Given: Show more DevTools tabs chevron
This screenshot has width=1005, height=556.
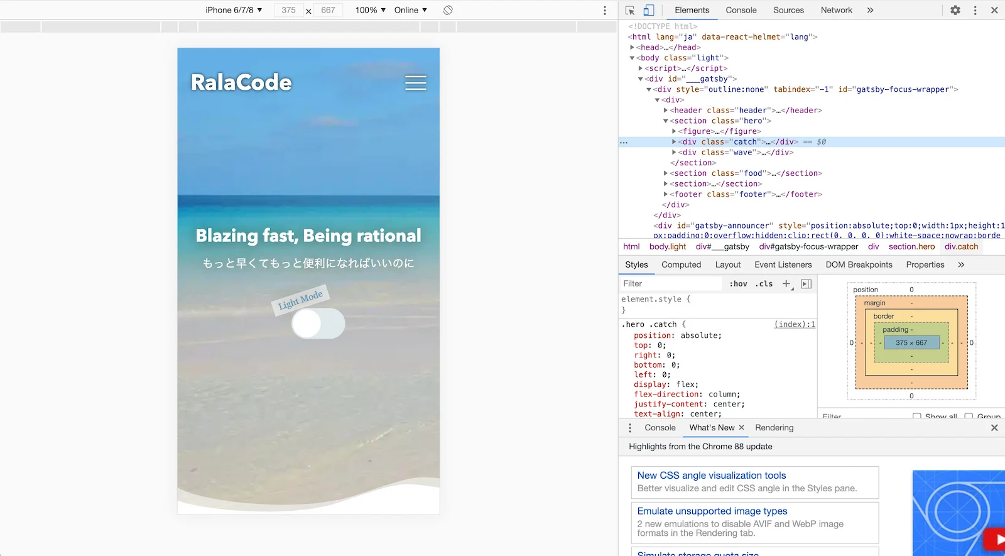Looking at the screenshot, I should pyautogui.click(x=870, y=10).
